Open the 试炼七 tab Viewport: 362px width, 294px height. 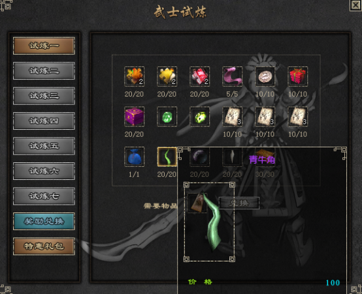coord(44,196)
